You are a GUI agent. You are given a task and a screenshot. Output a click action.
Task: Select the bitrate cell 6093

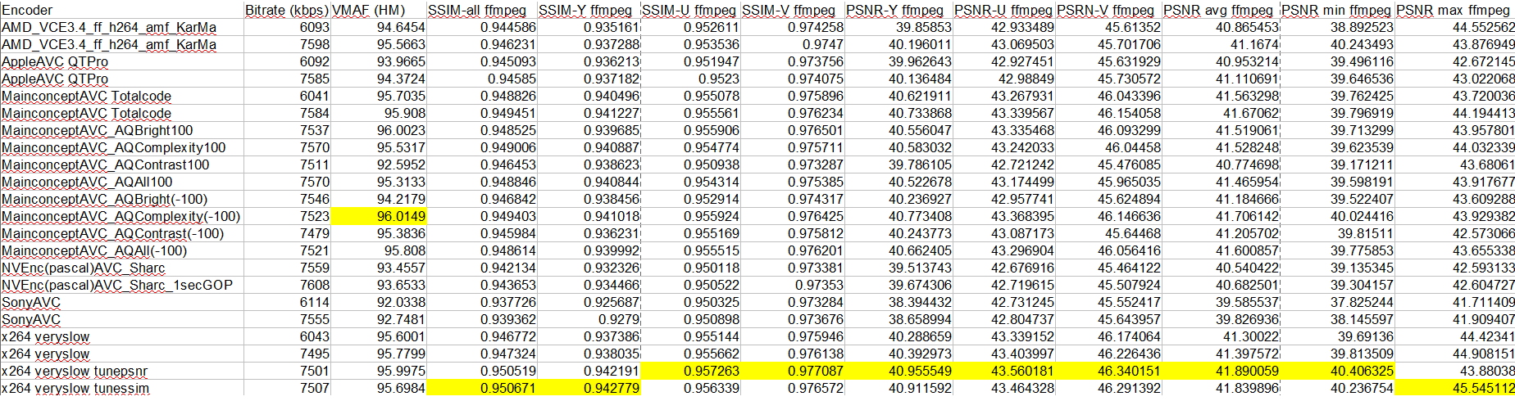(287, 27)
